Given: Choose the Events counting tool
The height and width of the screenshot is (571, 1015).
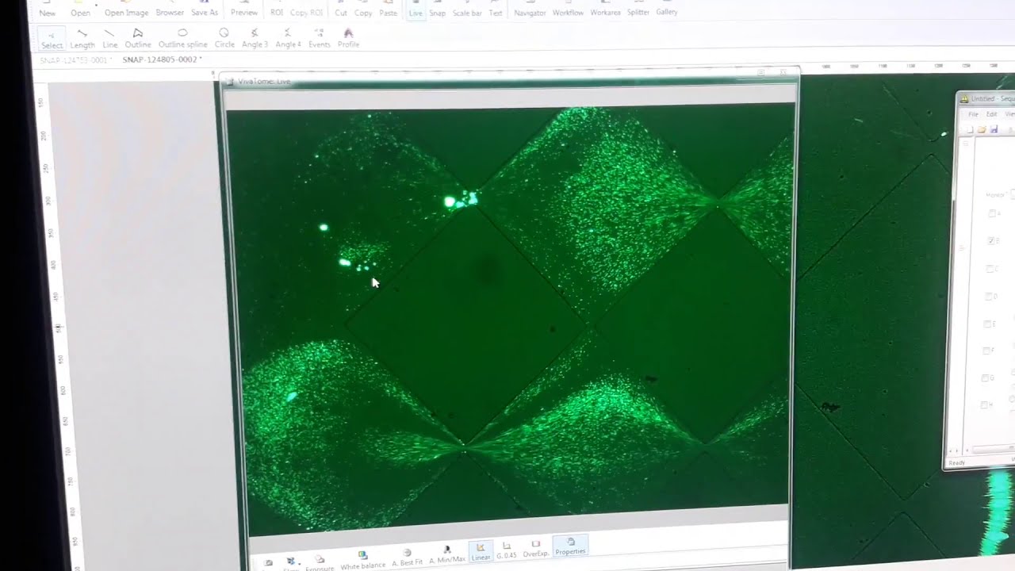Looking at the screenshot, I should click(320, 39).
